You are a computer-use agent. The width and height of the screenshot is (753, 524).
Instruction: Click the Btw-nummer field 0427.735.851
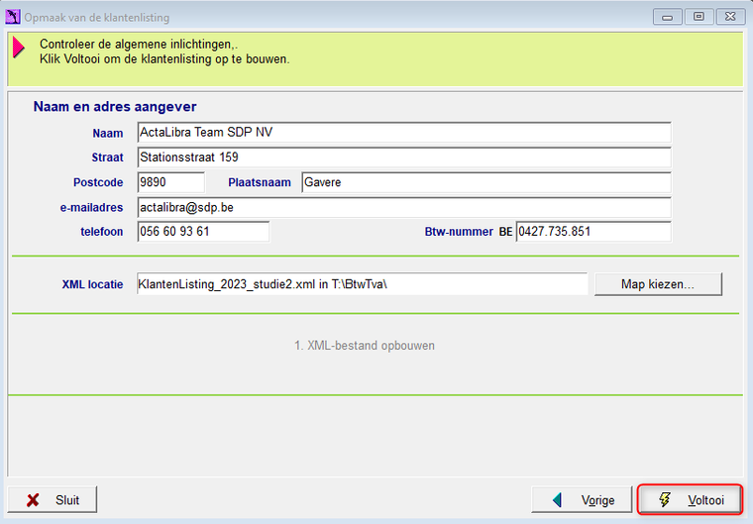point(593,232)
